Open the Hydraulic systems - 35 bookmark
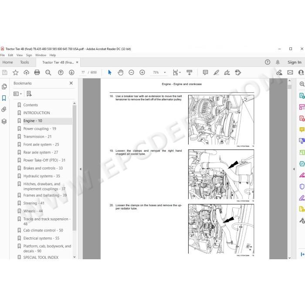Viewport: 305px width, 305px height. (42, 176)
